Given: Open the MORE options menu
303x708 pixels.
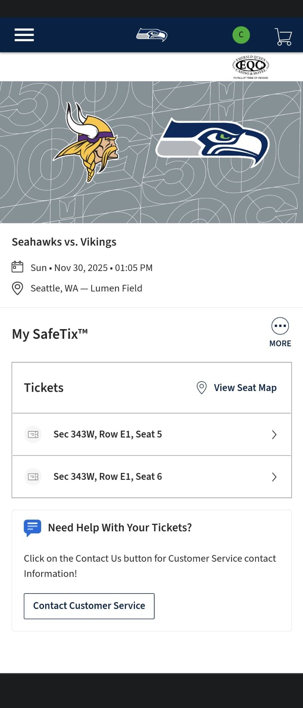Looking at the screenshot, I should (279, 325).
